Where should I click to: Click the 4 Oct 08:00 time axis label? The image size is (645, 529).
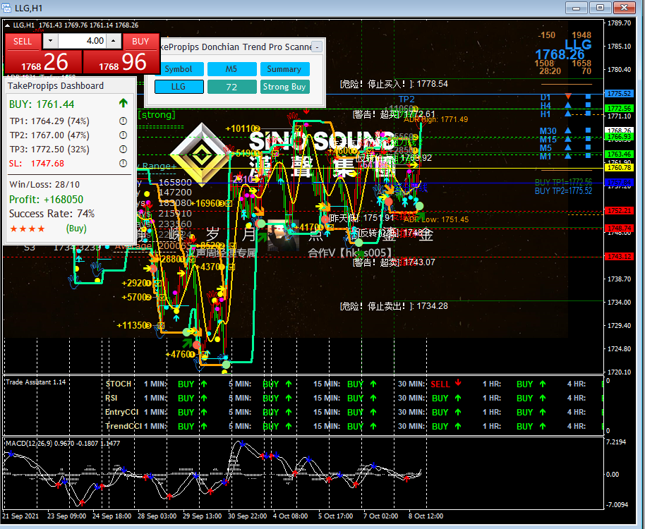point(290,516)
